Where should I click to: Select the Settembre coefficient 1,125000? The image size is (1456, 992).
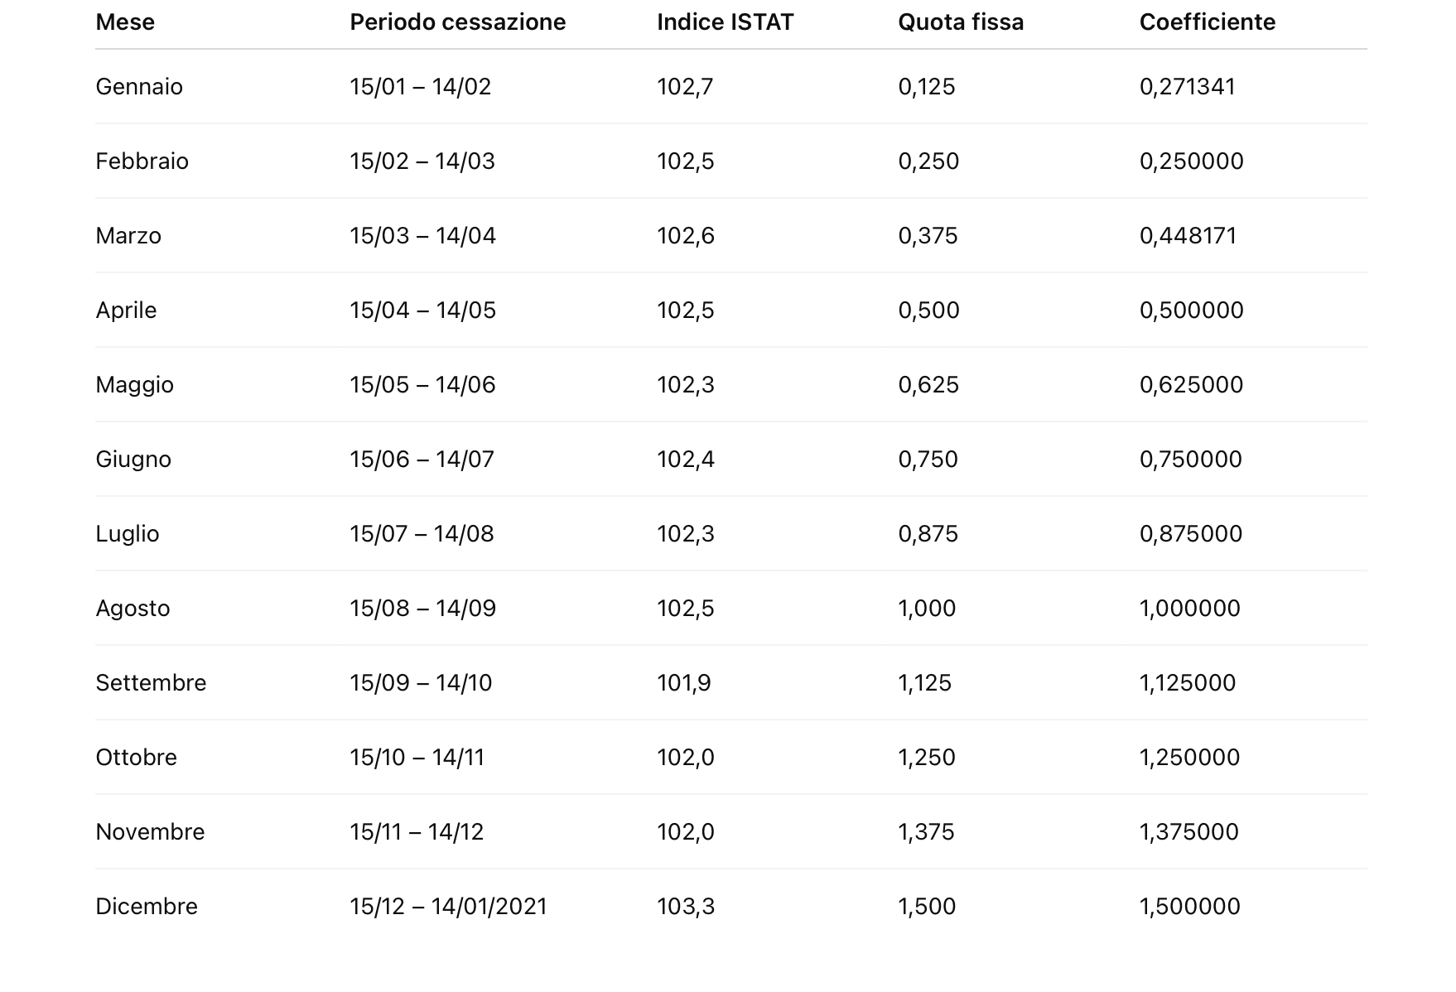[1187, 683]
